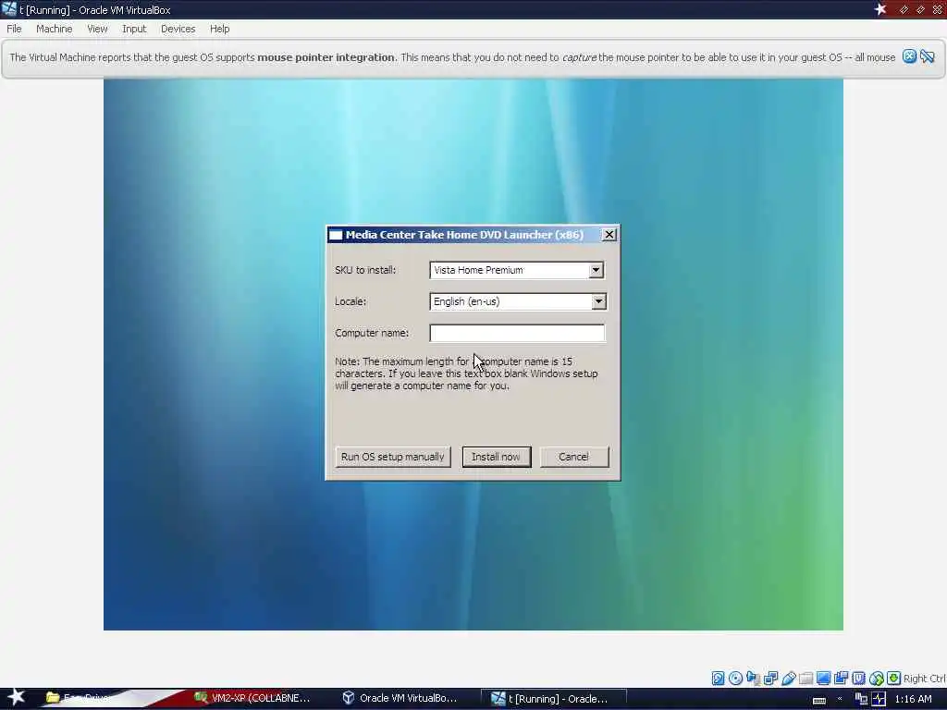Click the optical disc status icon
This screenshot has width=947, height=710.
coord(735,678)
